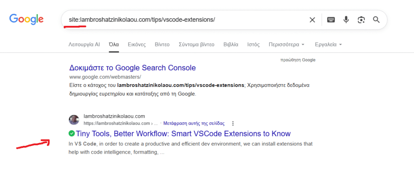Click the lambroshatzinikolaou.com site favicon

click(74, 120)
